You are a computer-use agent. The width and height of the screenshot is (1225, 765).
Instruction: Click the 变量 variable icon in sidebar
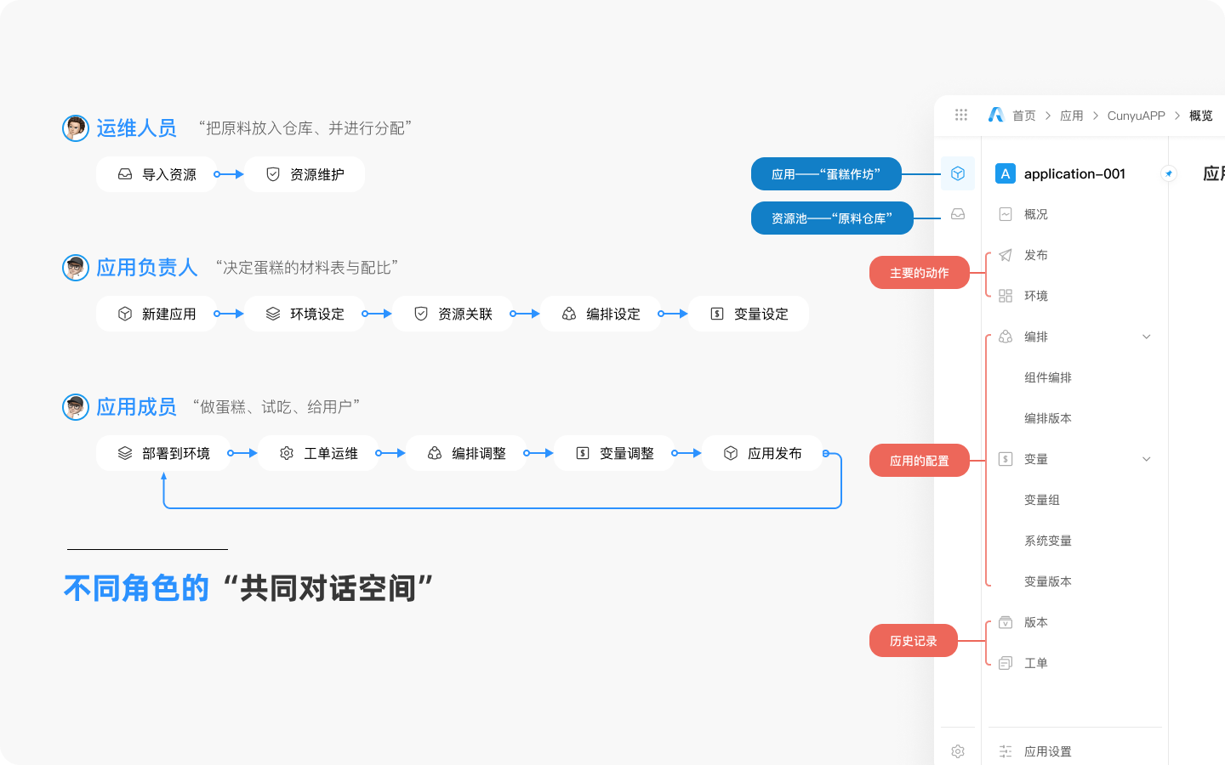click(x=1006, y=459)
